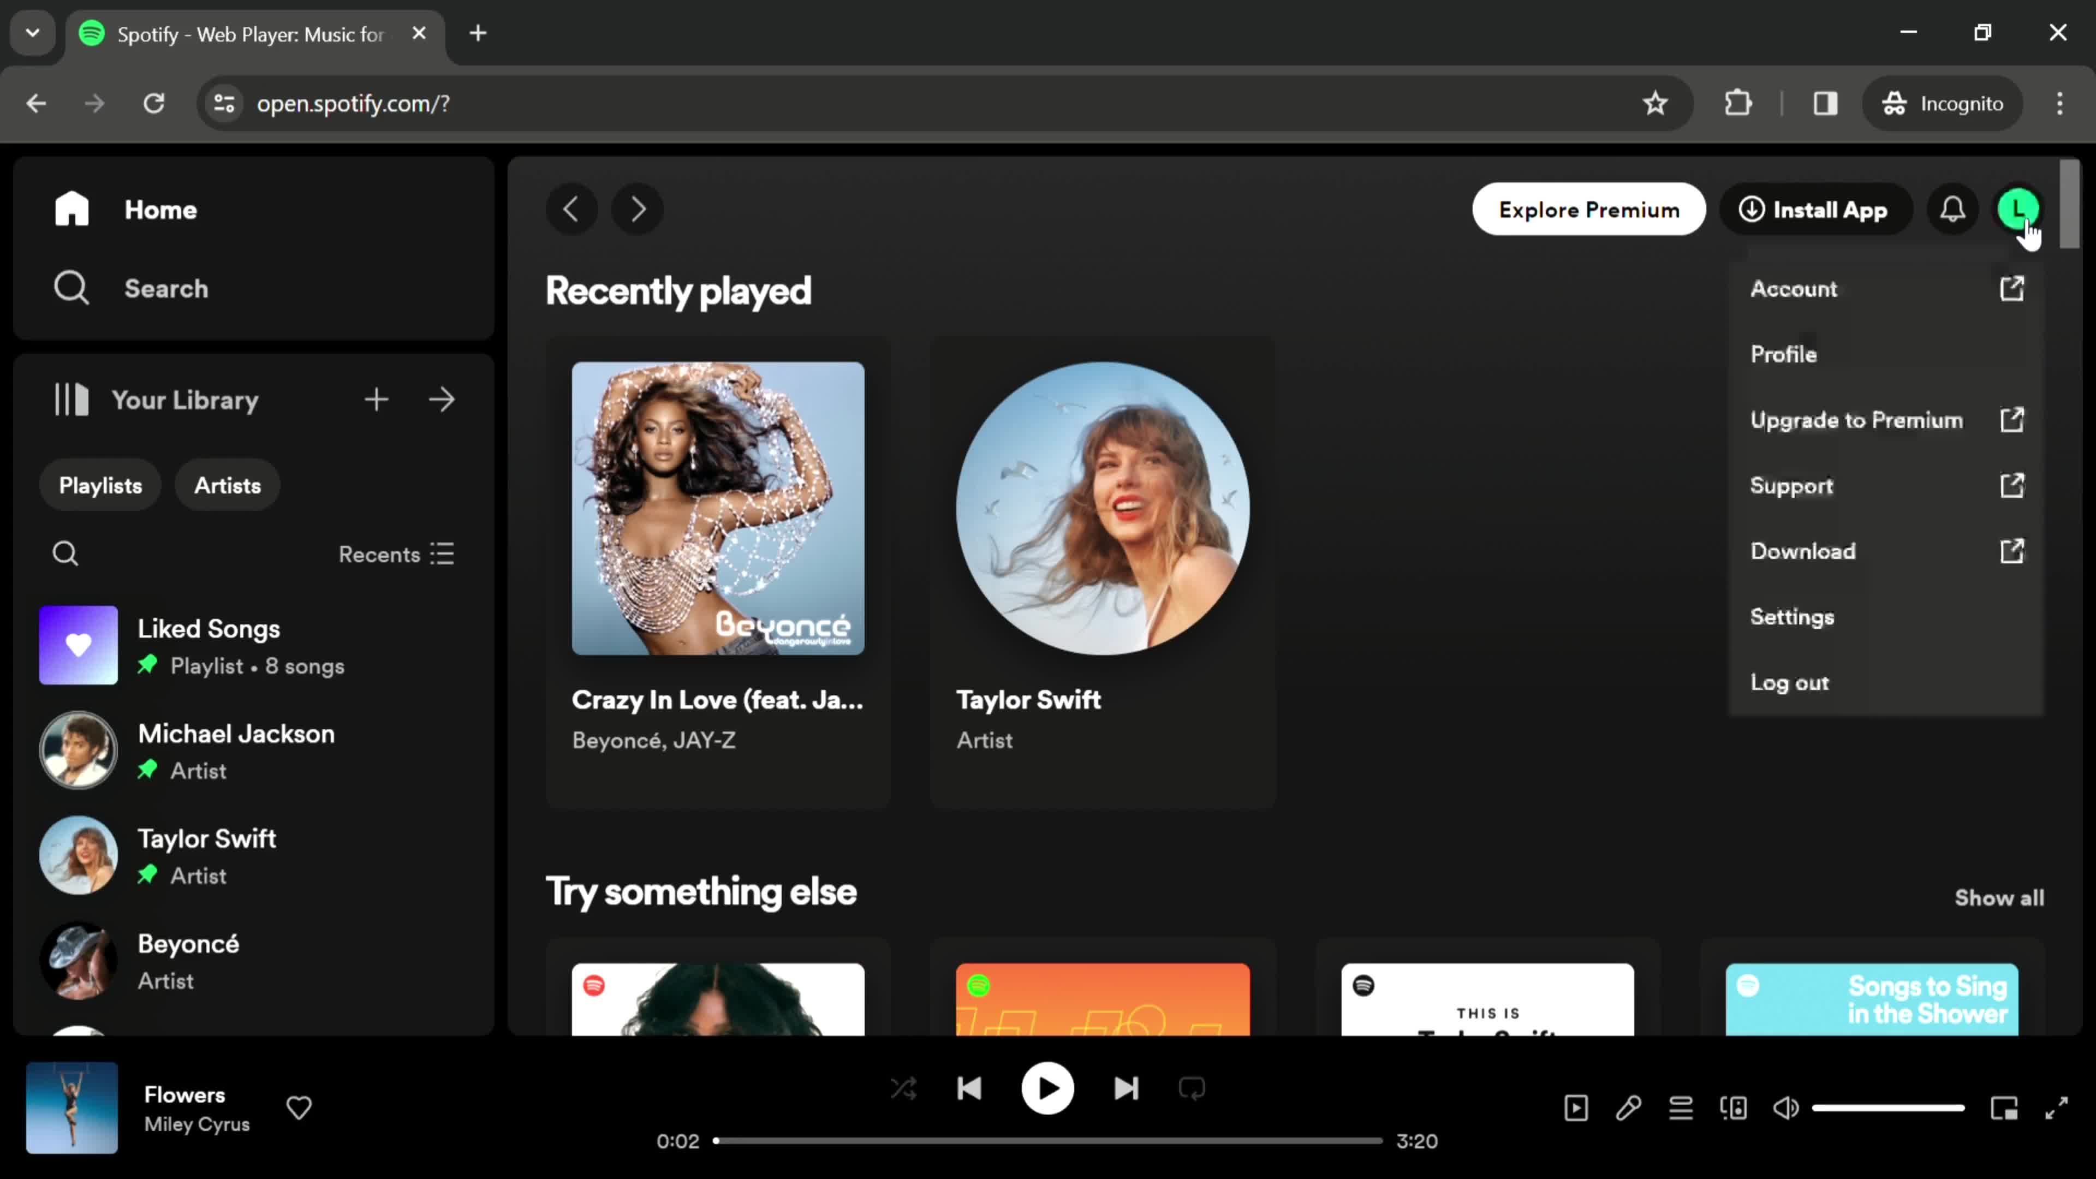2096x1179 pixels.
Task: Click the page vertical scrollbar
Action: coord(2069,204)
